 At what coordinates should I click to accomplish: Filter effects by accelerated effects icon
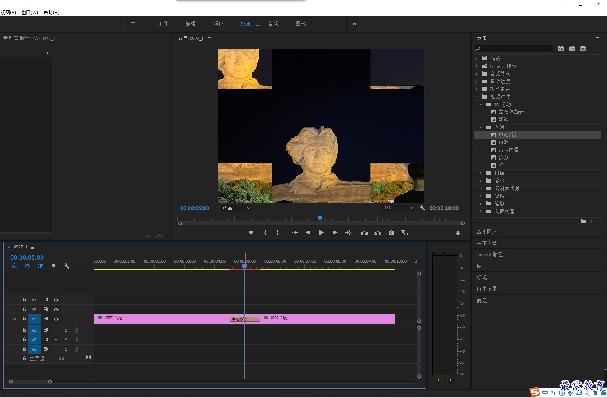click(x=561, y=49)
